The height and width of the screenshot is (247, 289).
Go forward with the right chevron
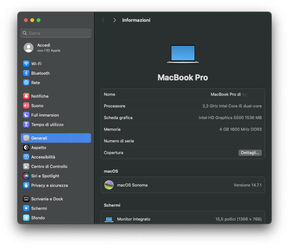point(115,20)
